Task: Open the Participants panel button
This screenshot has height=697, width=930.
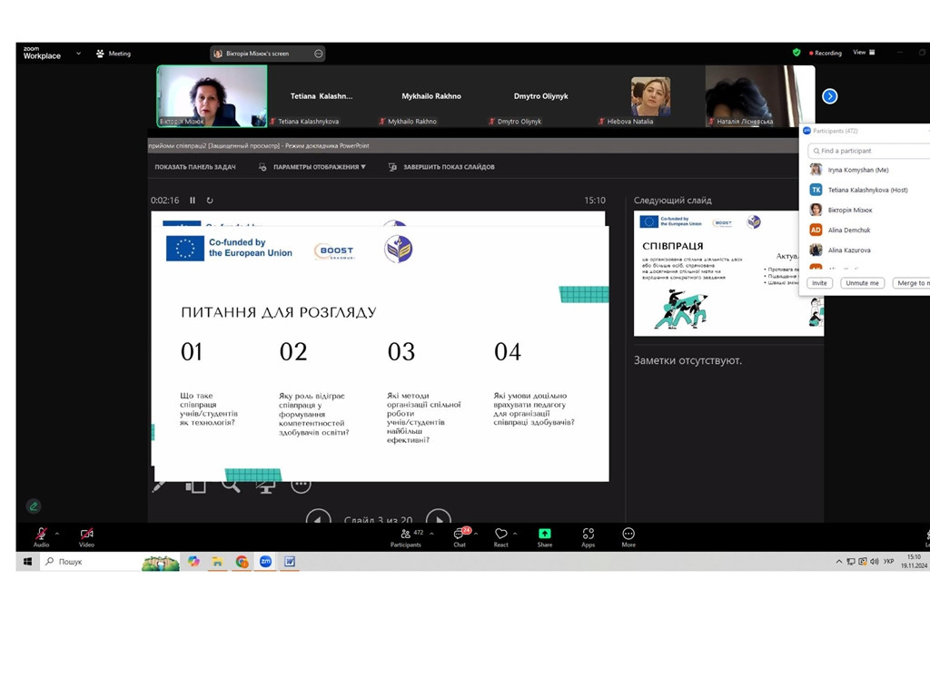Action: pos(406,537)
